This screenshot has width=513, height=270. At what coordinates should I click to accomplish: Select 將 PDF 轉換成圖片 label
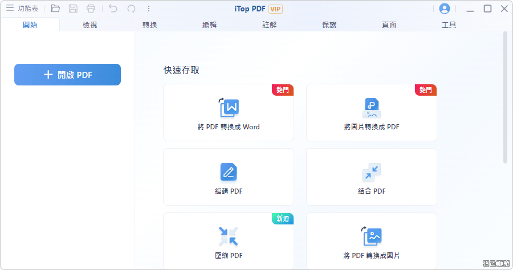tap(372, 256)
